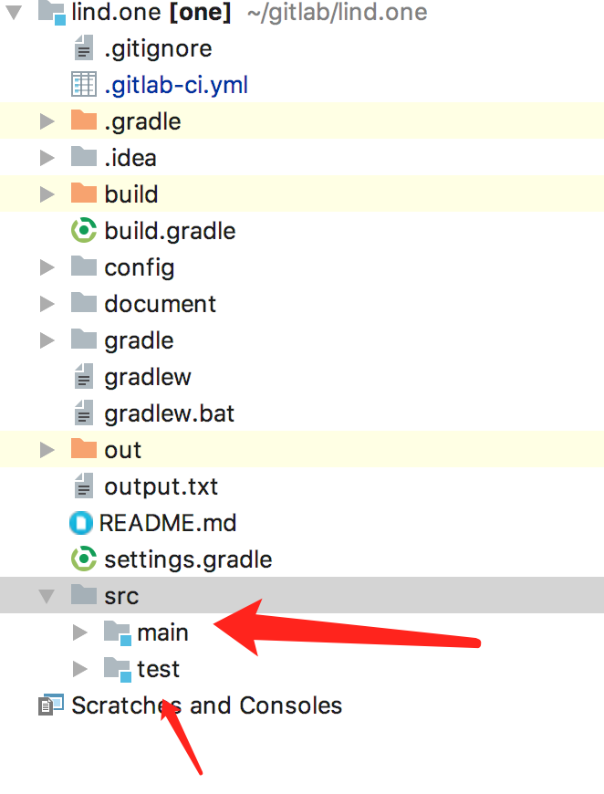Image resolution: width=604 pixels, height=794 pixels.
Task: Click the orange .gradle folder icon
Action: (x=83, y=120)
